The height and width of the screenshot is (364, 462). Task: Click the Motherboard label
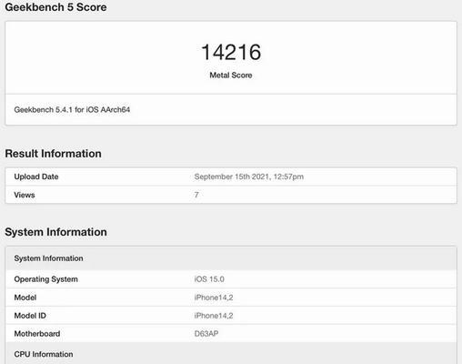tap(37, 334)
